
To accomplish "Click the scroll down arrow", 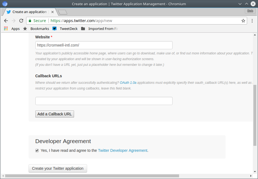I will coord(255,172).
